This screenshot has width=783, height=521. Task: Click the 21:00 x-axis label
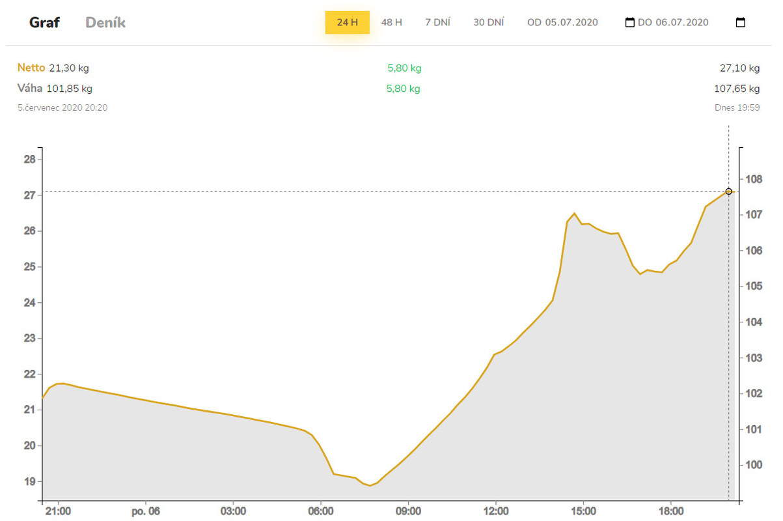(57, 511)
